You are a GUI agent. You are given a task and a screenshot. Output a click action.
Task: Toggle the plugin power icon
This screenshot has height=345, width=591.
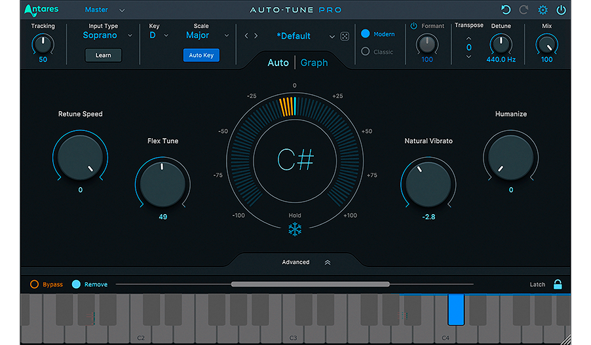click(561, 10)
